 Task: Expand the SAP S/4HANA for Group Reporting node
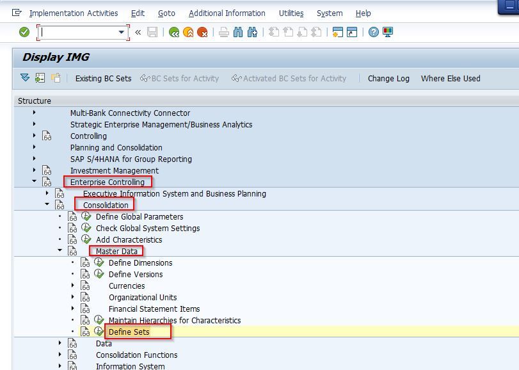click(x=34, y=159)
